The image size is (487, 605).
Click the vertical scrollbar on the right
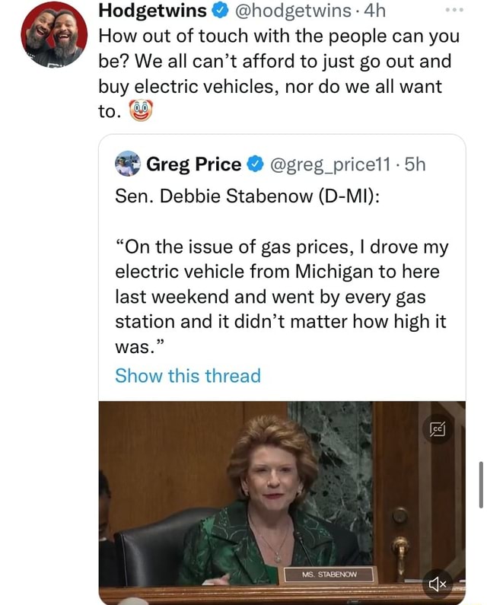[x=481, y=483]
